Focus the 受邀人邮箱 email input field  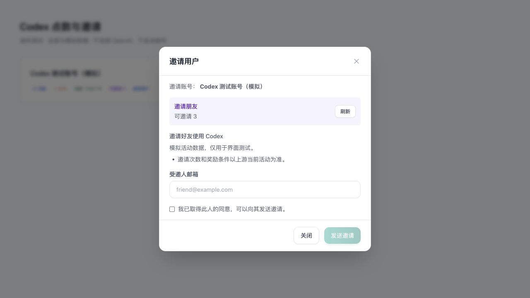(x=265, y=190)
